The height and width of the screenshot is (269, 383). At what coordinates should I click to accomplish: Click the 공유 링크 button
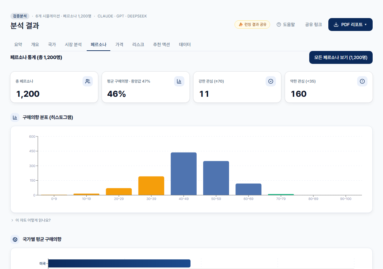point(313,25)
